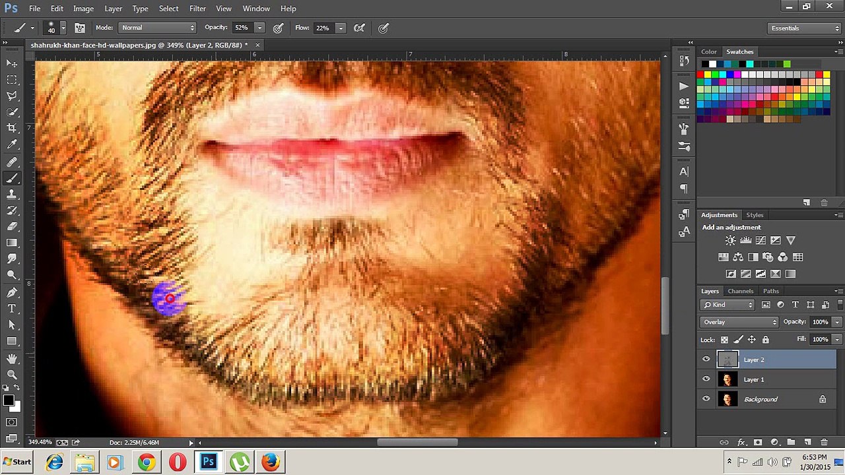Open Google Chrome from taskbar
Viewport: 845px width, 475px height.
(x=147, y=462)
